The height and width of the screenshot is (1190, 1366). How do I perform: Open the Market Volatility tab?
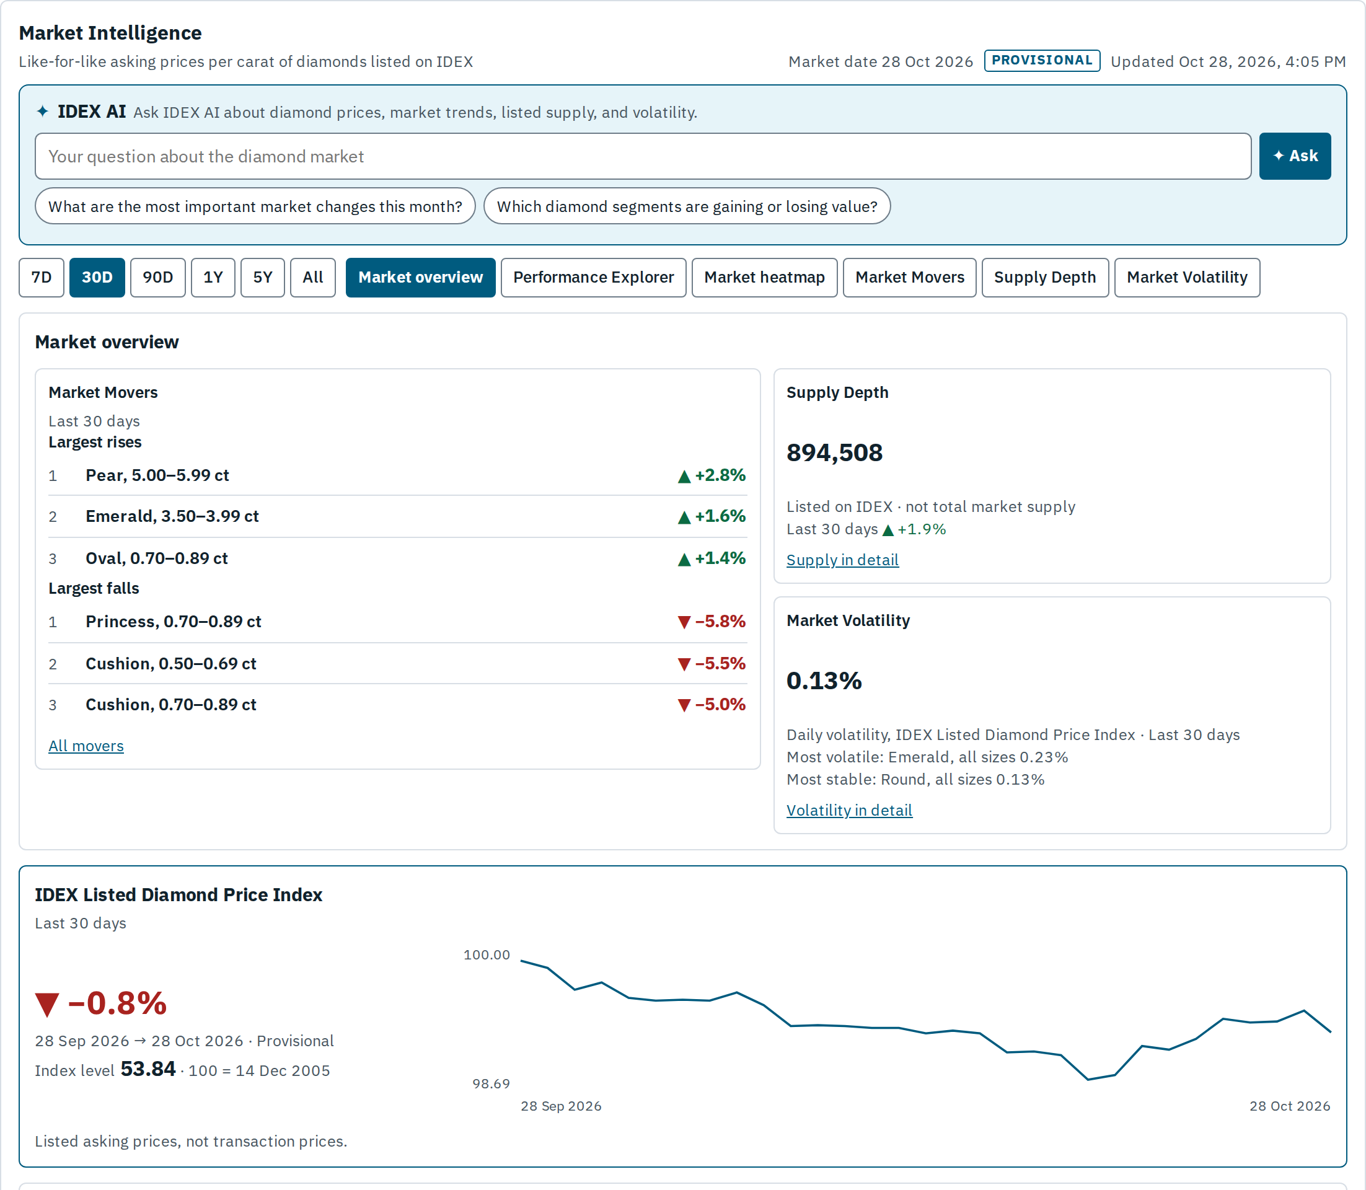1187,278
